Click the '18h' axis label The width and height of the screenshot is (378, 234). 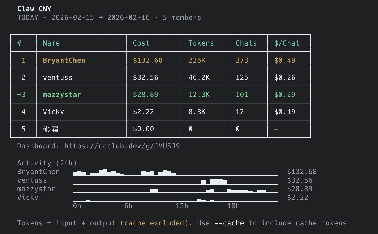coord(233,206)
